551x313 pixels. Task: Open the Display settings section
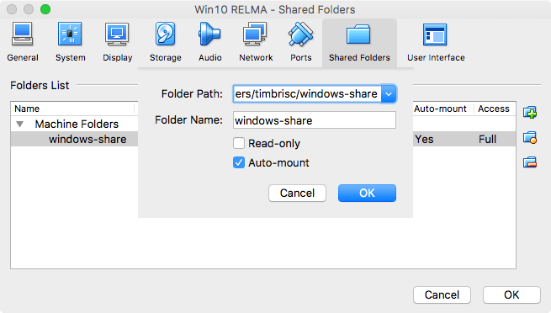click(118, 42)
